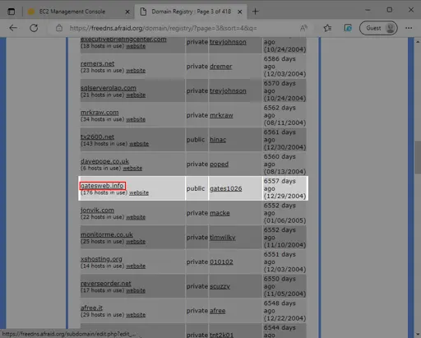Switch to EC2 Management Console tab
This screenshot has width=421, height=338.
coord(72,12)
